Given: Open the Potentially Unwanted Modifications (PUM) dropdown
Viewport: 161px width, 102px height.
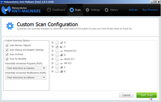Looking at the screenshot, I should point(26,78).
